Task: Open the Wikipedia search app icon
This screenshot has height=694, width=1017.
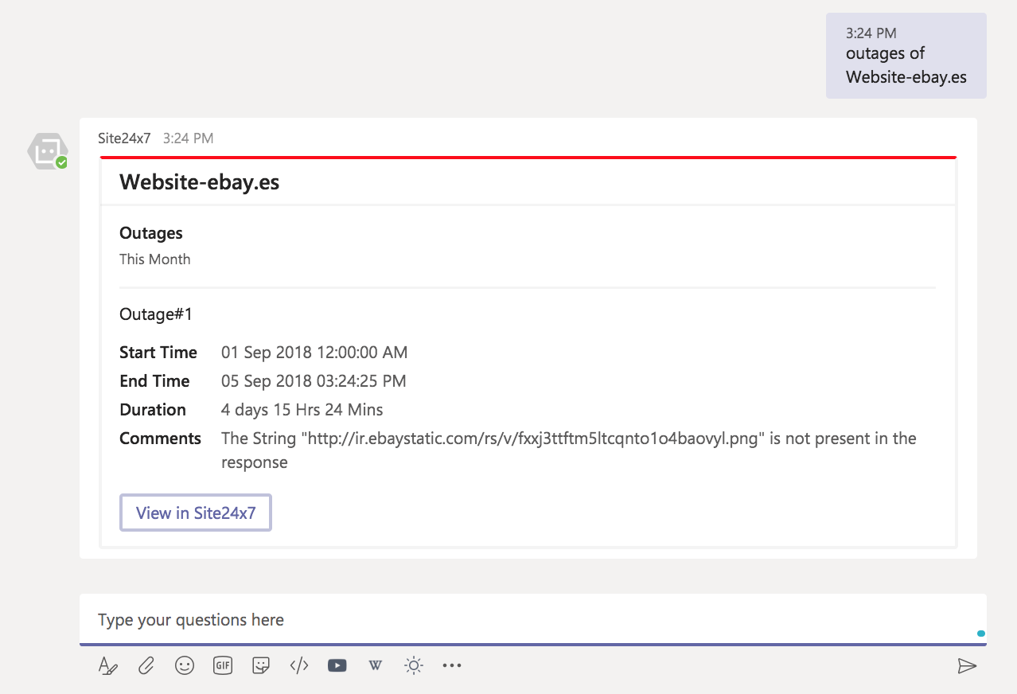Action: tap(376, 665)
